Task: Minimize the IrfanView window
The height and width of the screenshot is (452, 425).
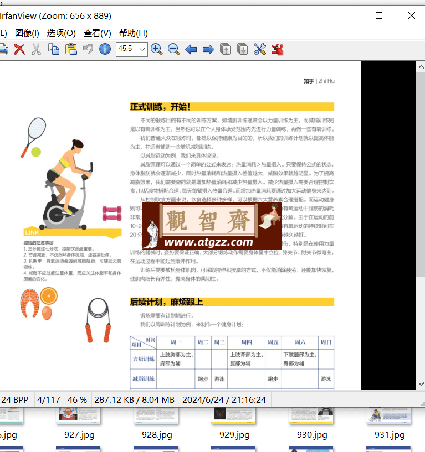Action: pyautogui.click(x=347, y=15)
